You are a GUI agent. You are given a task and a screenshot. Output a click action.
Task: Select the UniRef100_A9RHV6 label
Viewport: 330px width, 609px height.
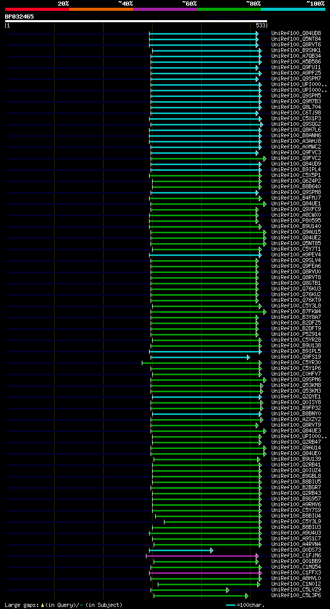click(296, 504)
